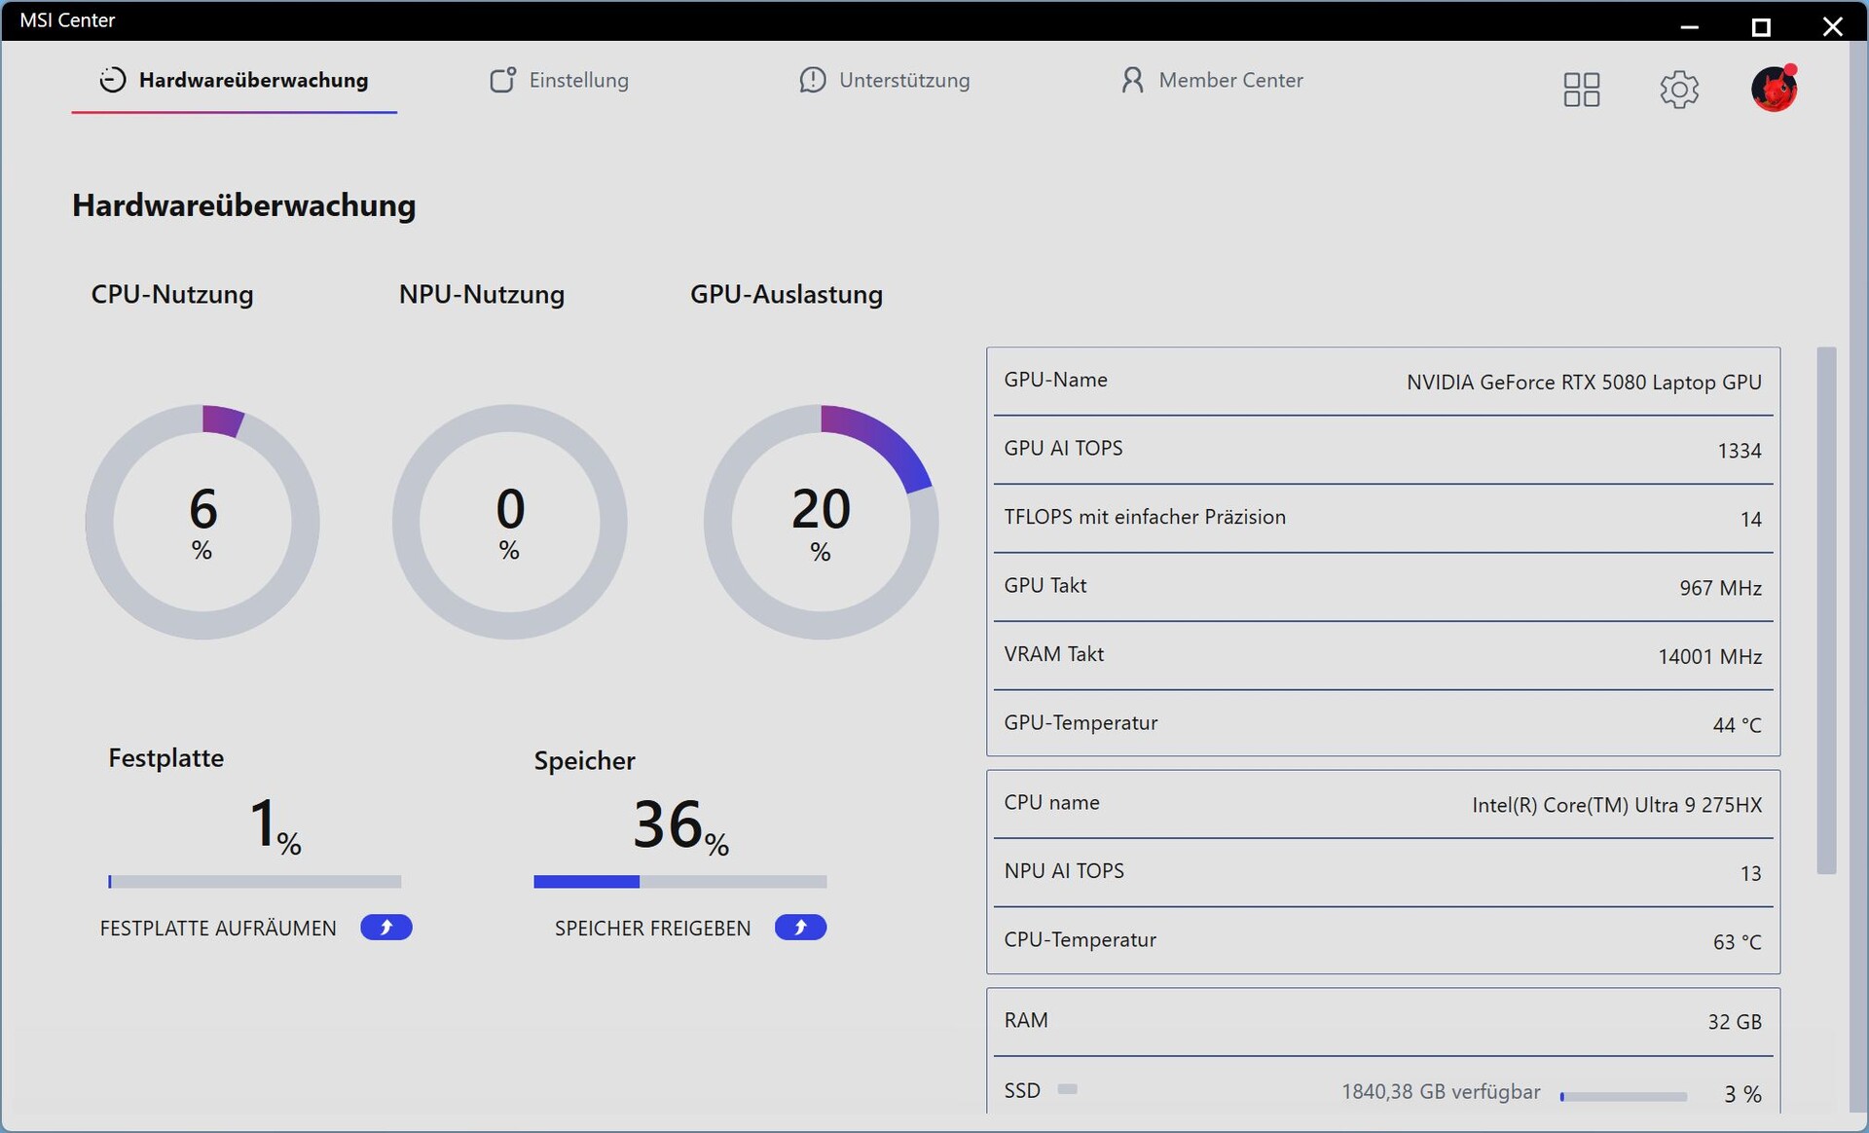Click the Hardwareüberwachung tab gauge icon
The width and height of the screenshot is (1869, 1133).
click(113, 80)
